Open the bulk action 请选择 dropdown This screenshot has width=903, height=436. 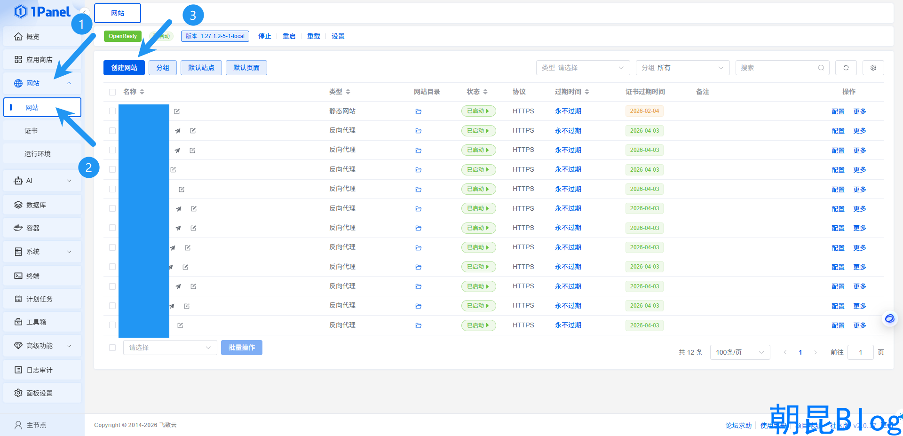[170, 348]
